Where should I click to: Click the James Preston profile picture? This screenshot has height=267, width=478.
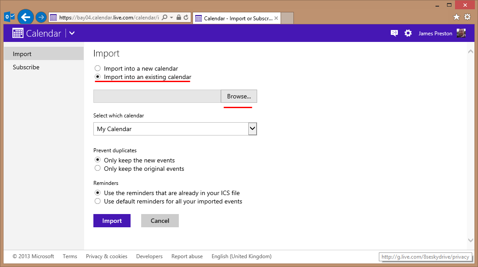[x=461, y=33]
